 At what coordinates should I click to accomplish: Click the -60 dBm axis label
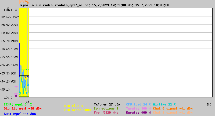[2, 33]
